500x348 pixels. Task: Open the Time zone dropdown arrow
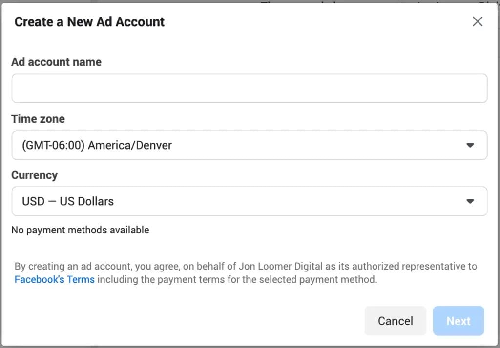[x=470, y=145]
